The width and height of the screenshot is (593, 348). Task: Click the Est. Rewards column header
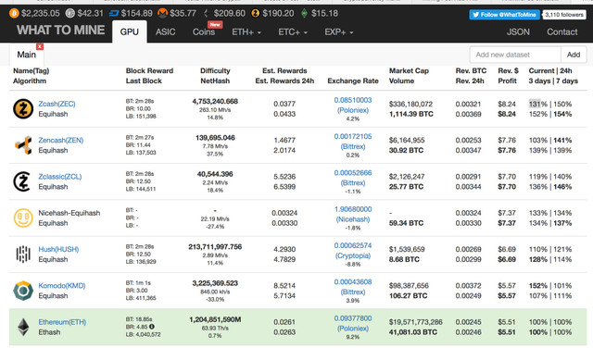284,70
